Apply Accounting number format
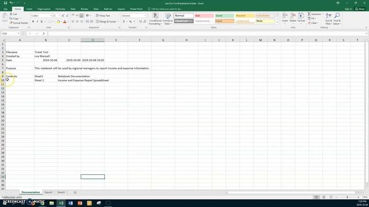Image resolution: width=369 pixels, height=207 pixels. (x=124, y=22)
